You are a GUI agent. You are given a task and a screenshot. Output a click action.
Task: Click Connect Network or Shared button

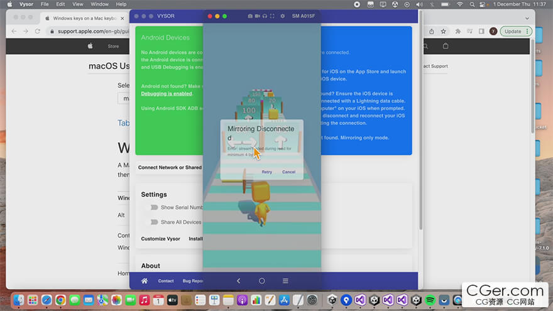170,168
